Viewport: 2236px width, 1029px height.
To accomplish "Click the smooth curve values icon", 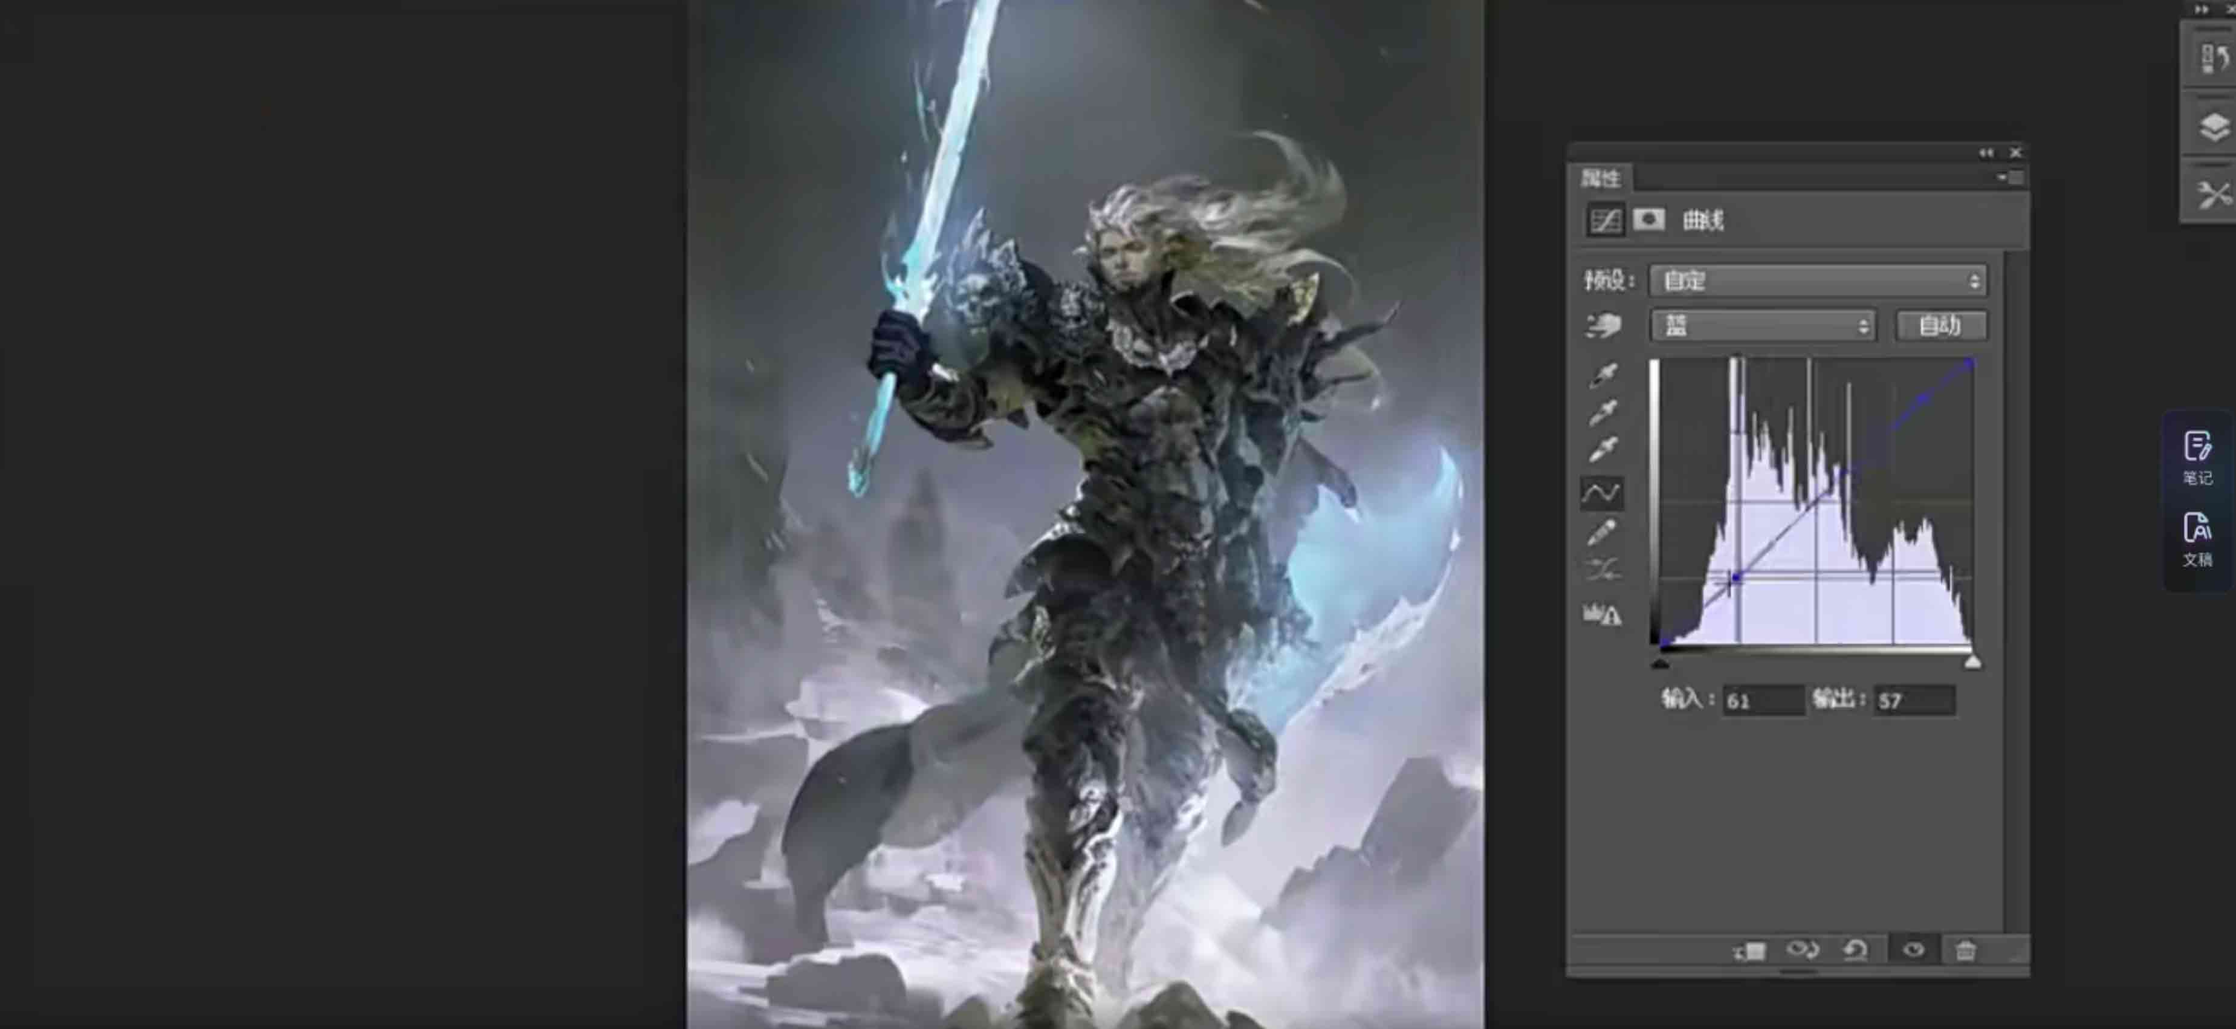I will pyautogui.click(x=1602, y=571).
